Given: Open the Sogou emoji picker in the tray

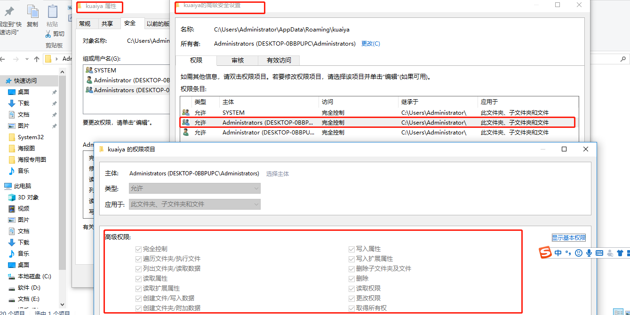Looking at the screenshot, I should pos(578,253).
